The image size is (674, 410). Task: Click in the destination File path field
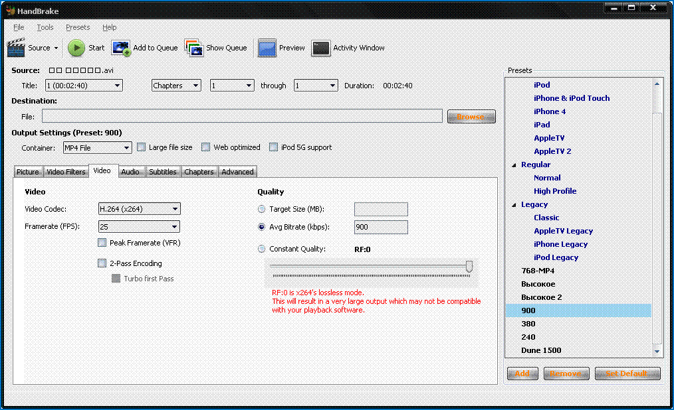(x=242, y=116)
